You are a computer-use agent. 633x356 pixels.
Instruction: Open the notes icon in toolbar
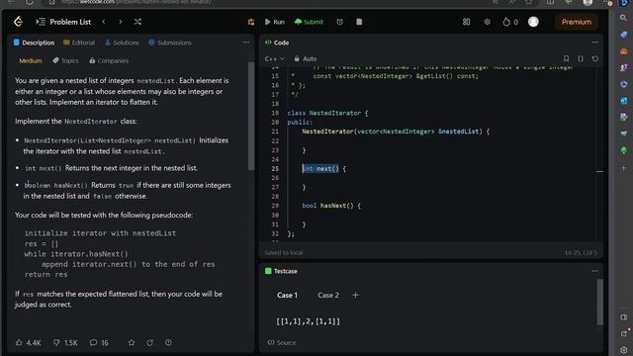[x=359, y=22]
